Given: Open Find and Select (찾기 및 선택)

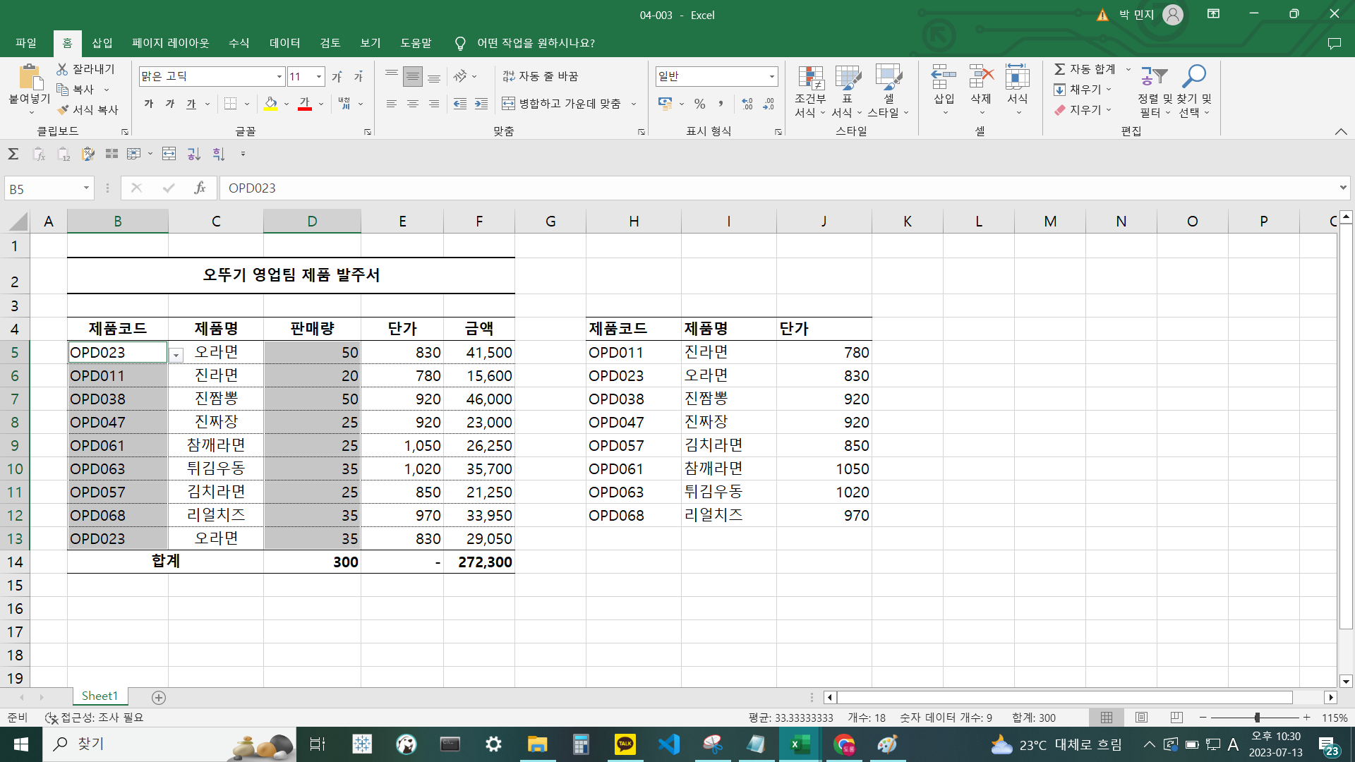Looking at the screenshot, I should (x=1193, y=92).
